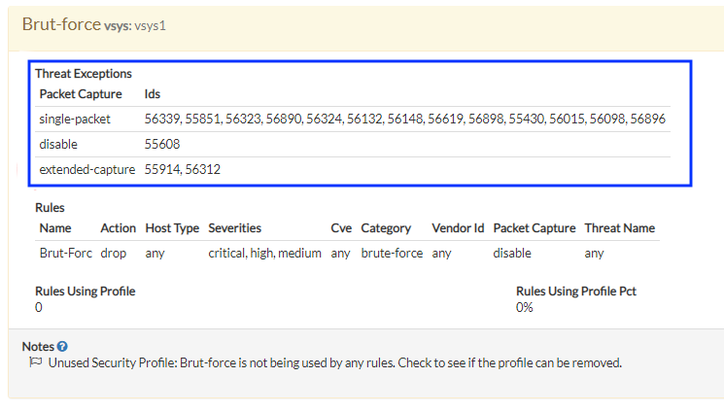Click the Rules Using Profile count 0
Image resolution: width=724 pixels, height=412 pixels.
click(x=39, y=307)
